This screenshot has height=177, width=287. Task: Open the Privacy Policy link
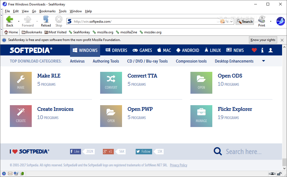178,165
